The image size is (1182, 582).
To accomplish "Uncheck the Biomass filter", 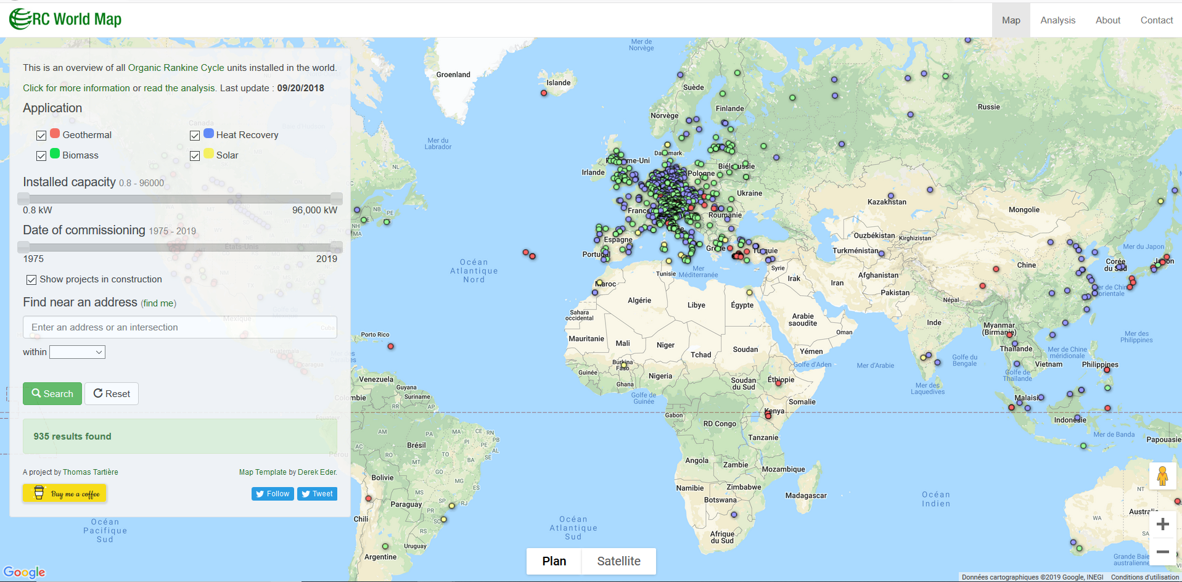I will 41,156.
